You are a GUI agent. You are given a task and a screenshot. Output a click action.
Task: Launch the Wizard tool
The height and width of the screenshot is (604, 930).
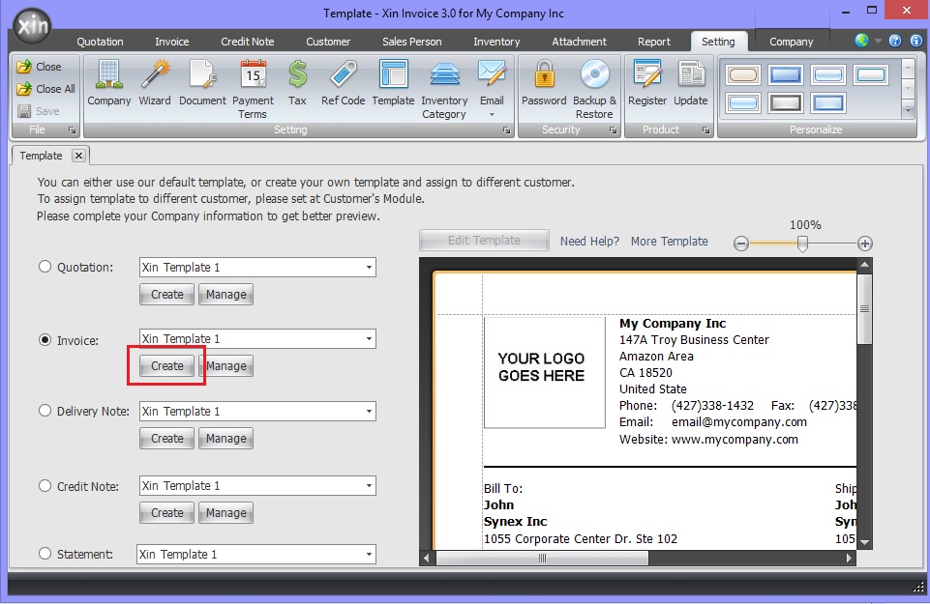(x=155, y=82)
